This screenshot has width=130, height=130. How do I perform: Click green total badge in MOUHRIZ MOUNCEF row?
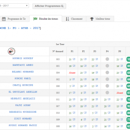(x=128, y=59)
